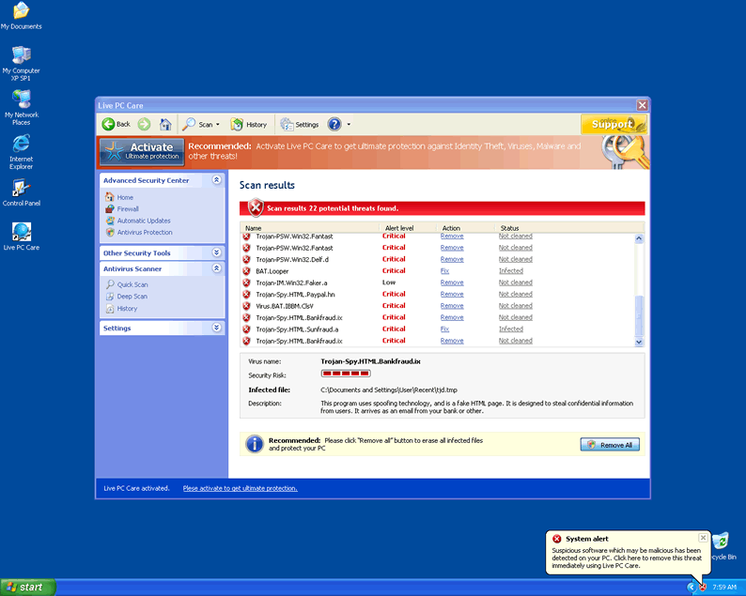Image resolution: width=746 pixels, height=596 pixels.
Task: Select Firewall in the sidebar
Action: (128, 209)
